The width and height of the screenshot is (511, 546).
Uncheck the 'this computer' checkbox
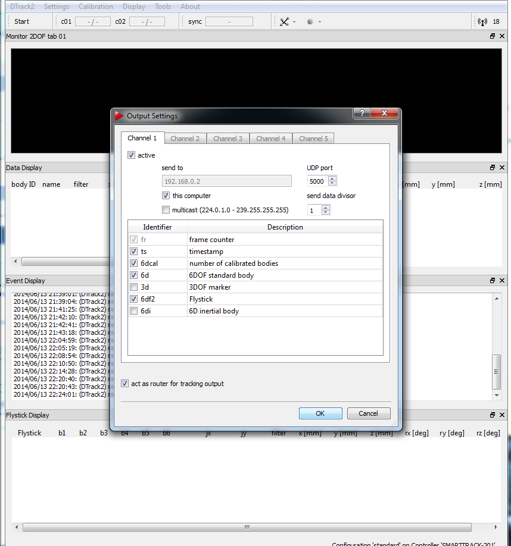coord(166,196)
